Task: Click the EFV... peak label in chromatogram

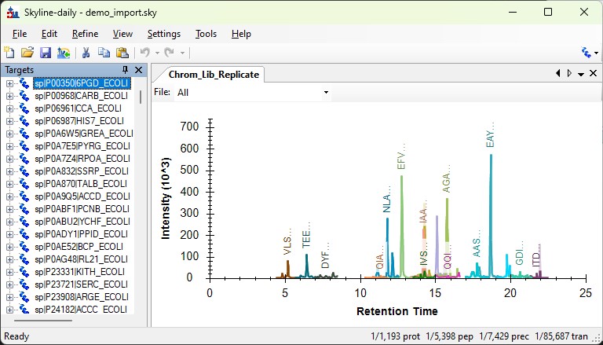Action: [401, 156]
